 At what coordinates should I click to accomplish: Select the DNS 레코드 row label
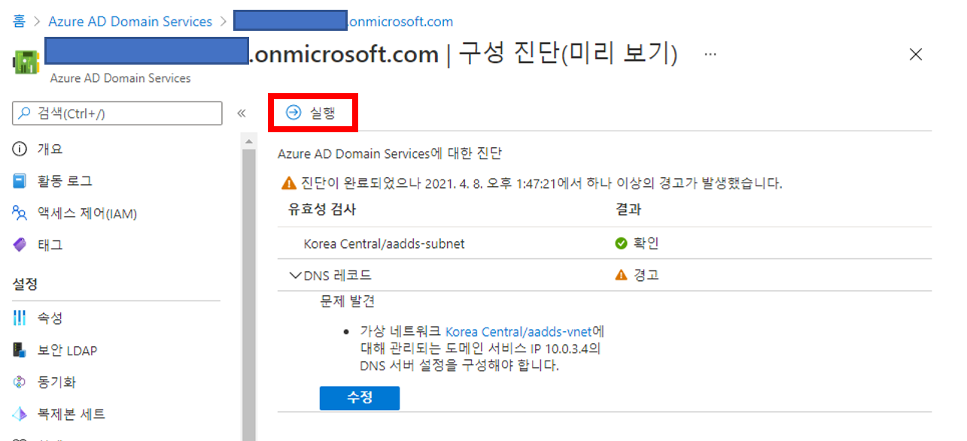point(337,275)
